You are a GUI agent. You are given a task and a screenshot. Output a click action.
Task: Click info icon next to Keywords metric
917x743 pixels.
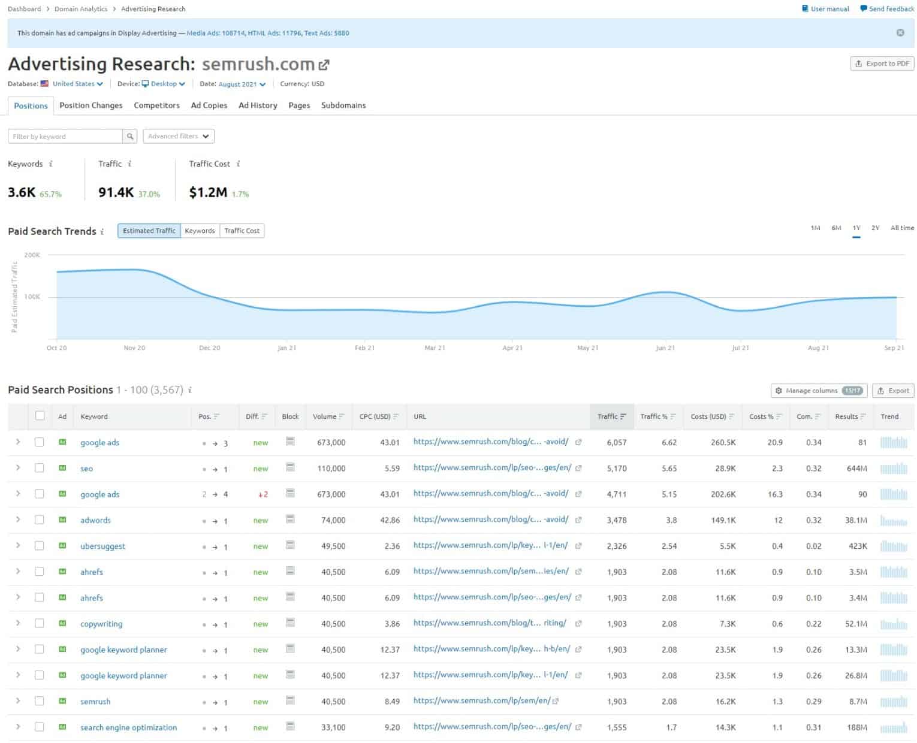(x=51, y=164)
